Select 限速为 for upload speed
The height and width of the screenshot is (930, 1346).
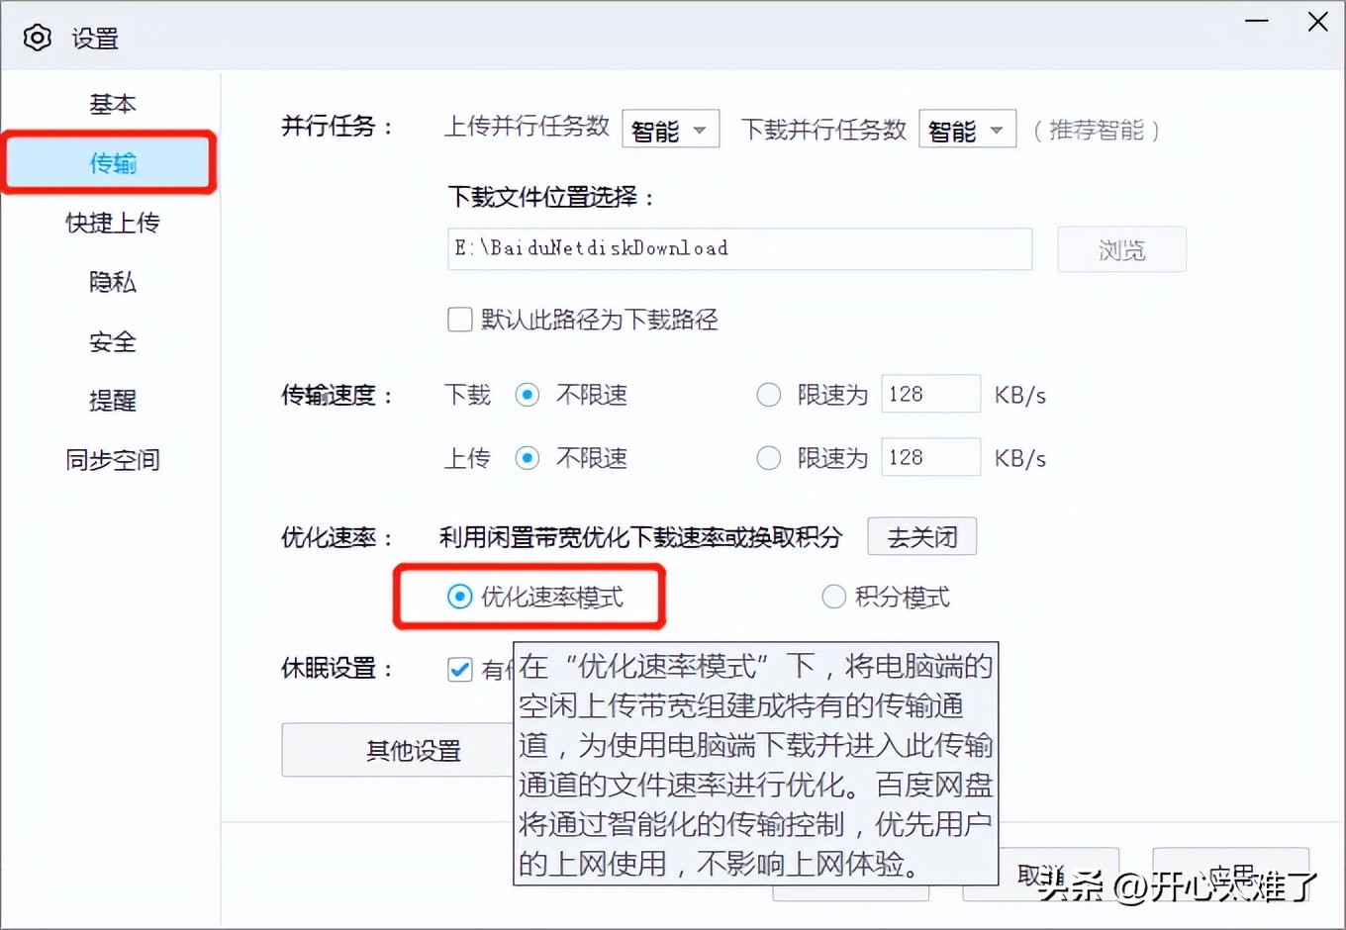coord(769,457)
